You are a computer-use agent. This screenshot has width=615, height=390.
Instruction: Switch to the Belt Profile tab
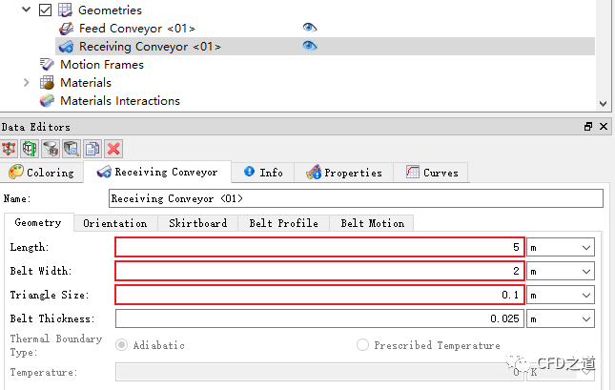(x=283, y=223)
